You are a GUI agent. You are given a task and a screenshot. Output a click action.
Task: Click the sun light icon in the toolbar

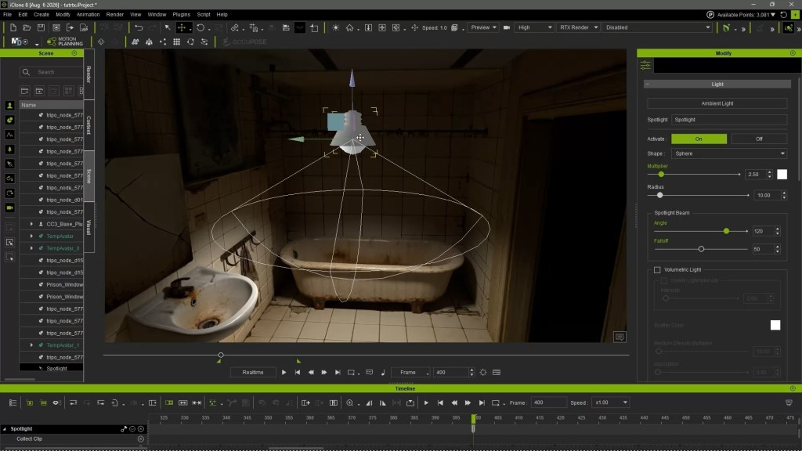tap(335, 27)
